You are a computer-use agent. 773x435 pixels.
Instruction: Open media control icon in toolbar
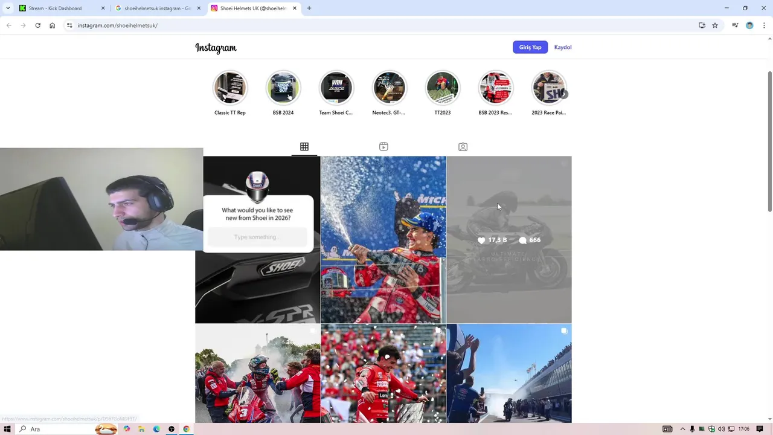click(x=735, y=25)
